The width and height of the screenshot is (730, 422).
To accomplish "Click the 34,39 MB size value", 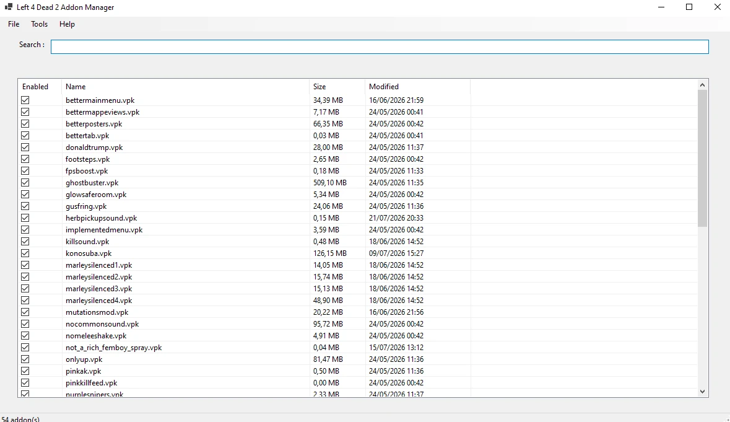I will pyautogui.click(x=328, y=100).
